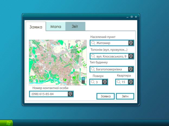Switch to the Мапа tab
169x126 pixels.
pos(56,27)
